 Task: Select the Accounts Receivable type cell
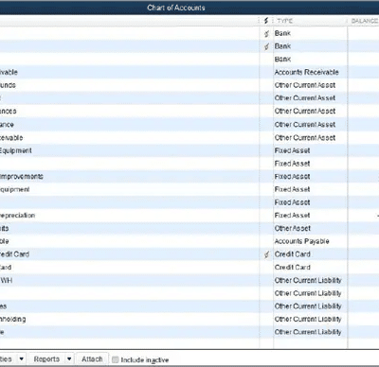click(306, 72)
